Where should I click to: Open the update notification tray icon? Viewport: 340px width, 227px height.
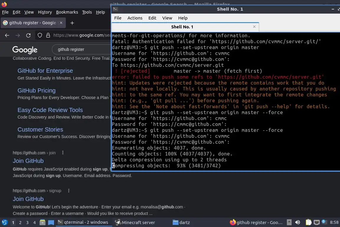pos(324,222)
